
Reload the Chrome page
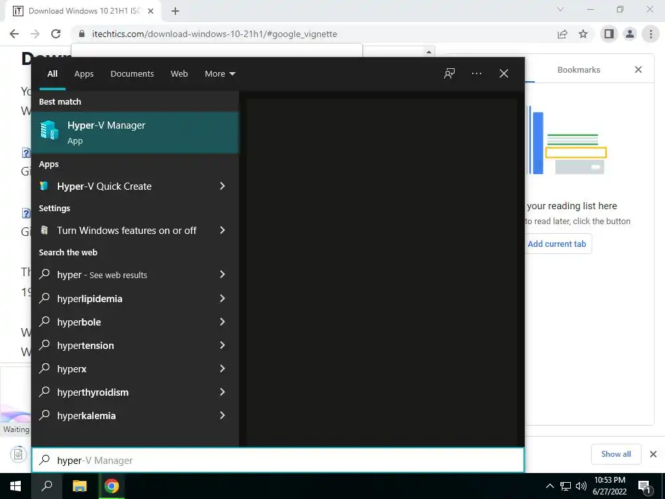(56, 34)
